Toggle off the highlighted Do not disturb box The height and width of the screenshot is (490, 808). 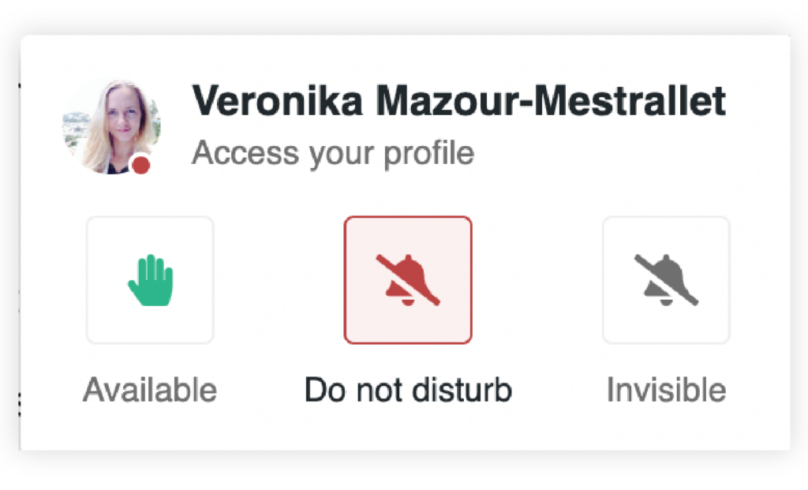click(408, 281)
